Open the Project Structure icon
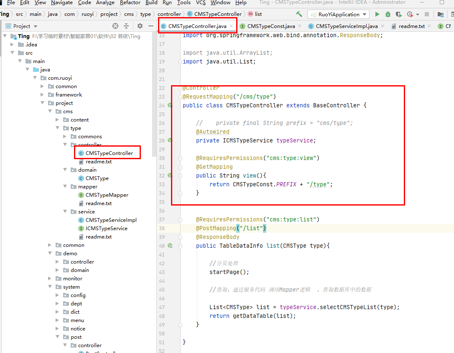This screenshot has height=353, width=454. tap(440, 14)
